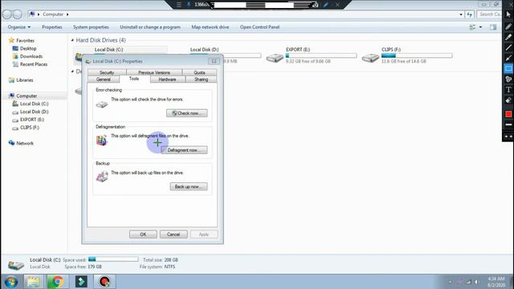Select CLIPS (F:) in navigation pane
The height and width of the screenshot is (289, 514).
(26, 128)
